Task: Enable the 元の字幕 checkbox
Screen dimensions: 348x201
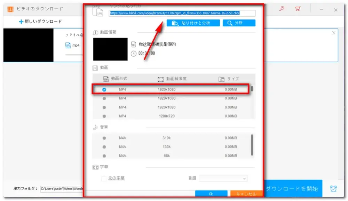Action: tap(104, 178)
